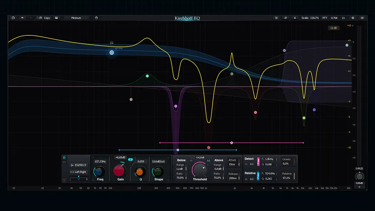375x211 pixels.
Task: Switch A/B comparison state
Action: click(39, 18)
